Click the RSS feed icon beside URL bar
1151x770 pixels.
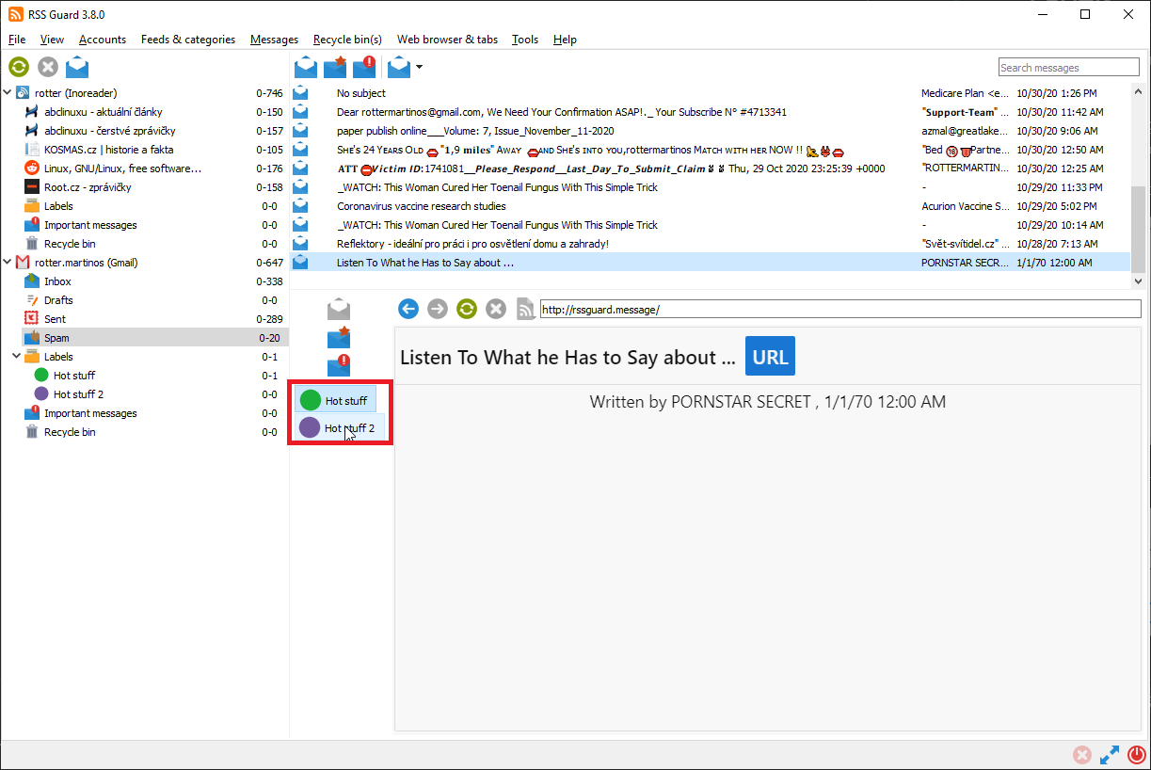coord(525,309)
